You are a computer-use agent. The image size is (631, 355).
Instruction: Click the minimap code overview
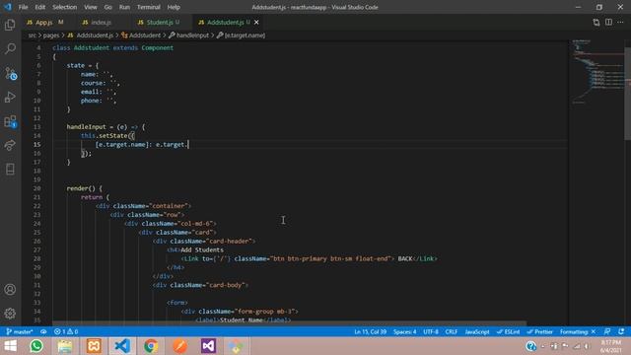[597, 72]
